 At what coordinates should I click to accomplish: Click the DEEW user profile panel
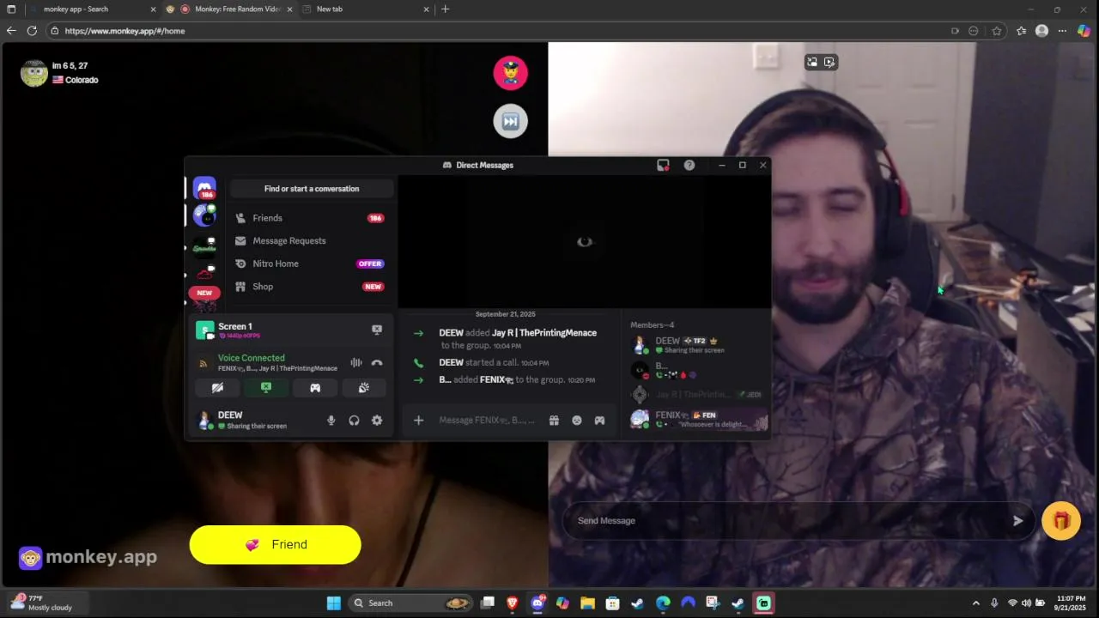pyautogui.click(x=255, y=420)
